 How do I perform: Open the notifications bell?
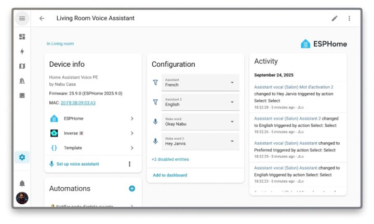coord(22,183)
